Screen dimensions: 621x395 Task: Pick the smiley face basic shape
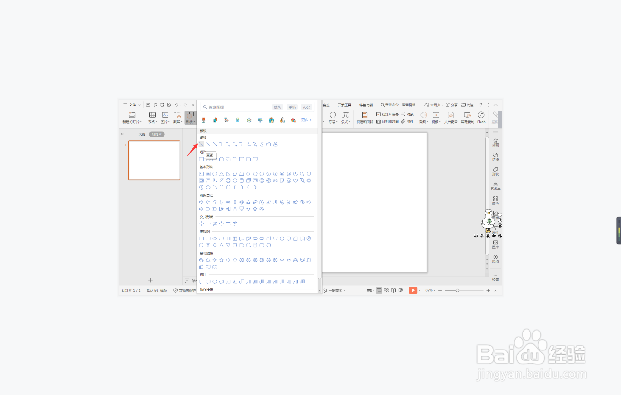point(289,181)
